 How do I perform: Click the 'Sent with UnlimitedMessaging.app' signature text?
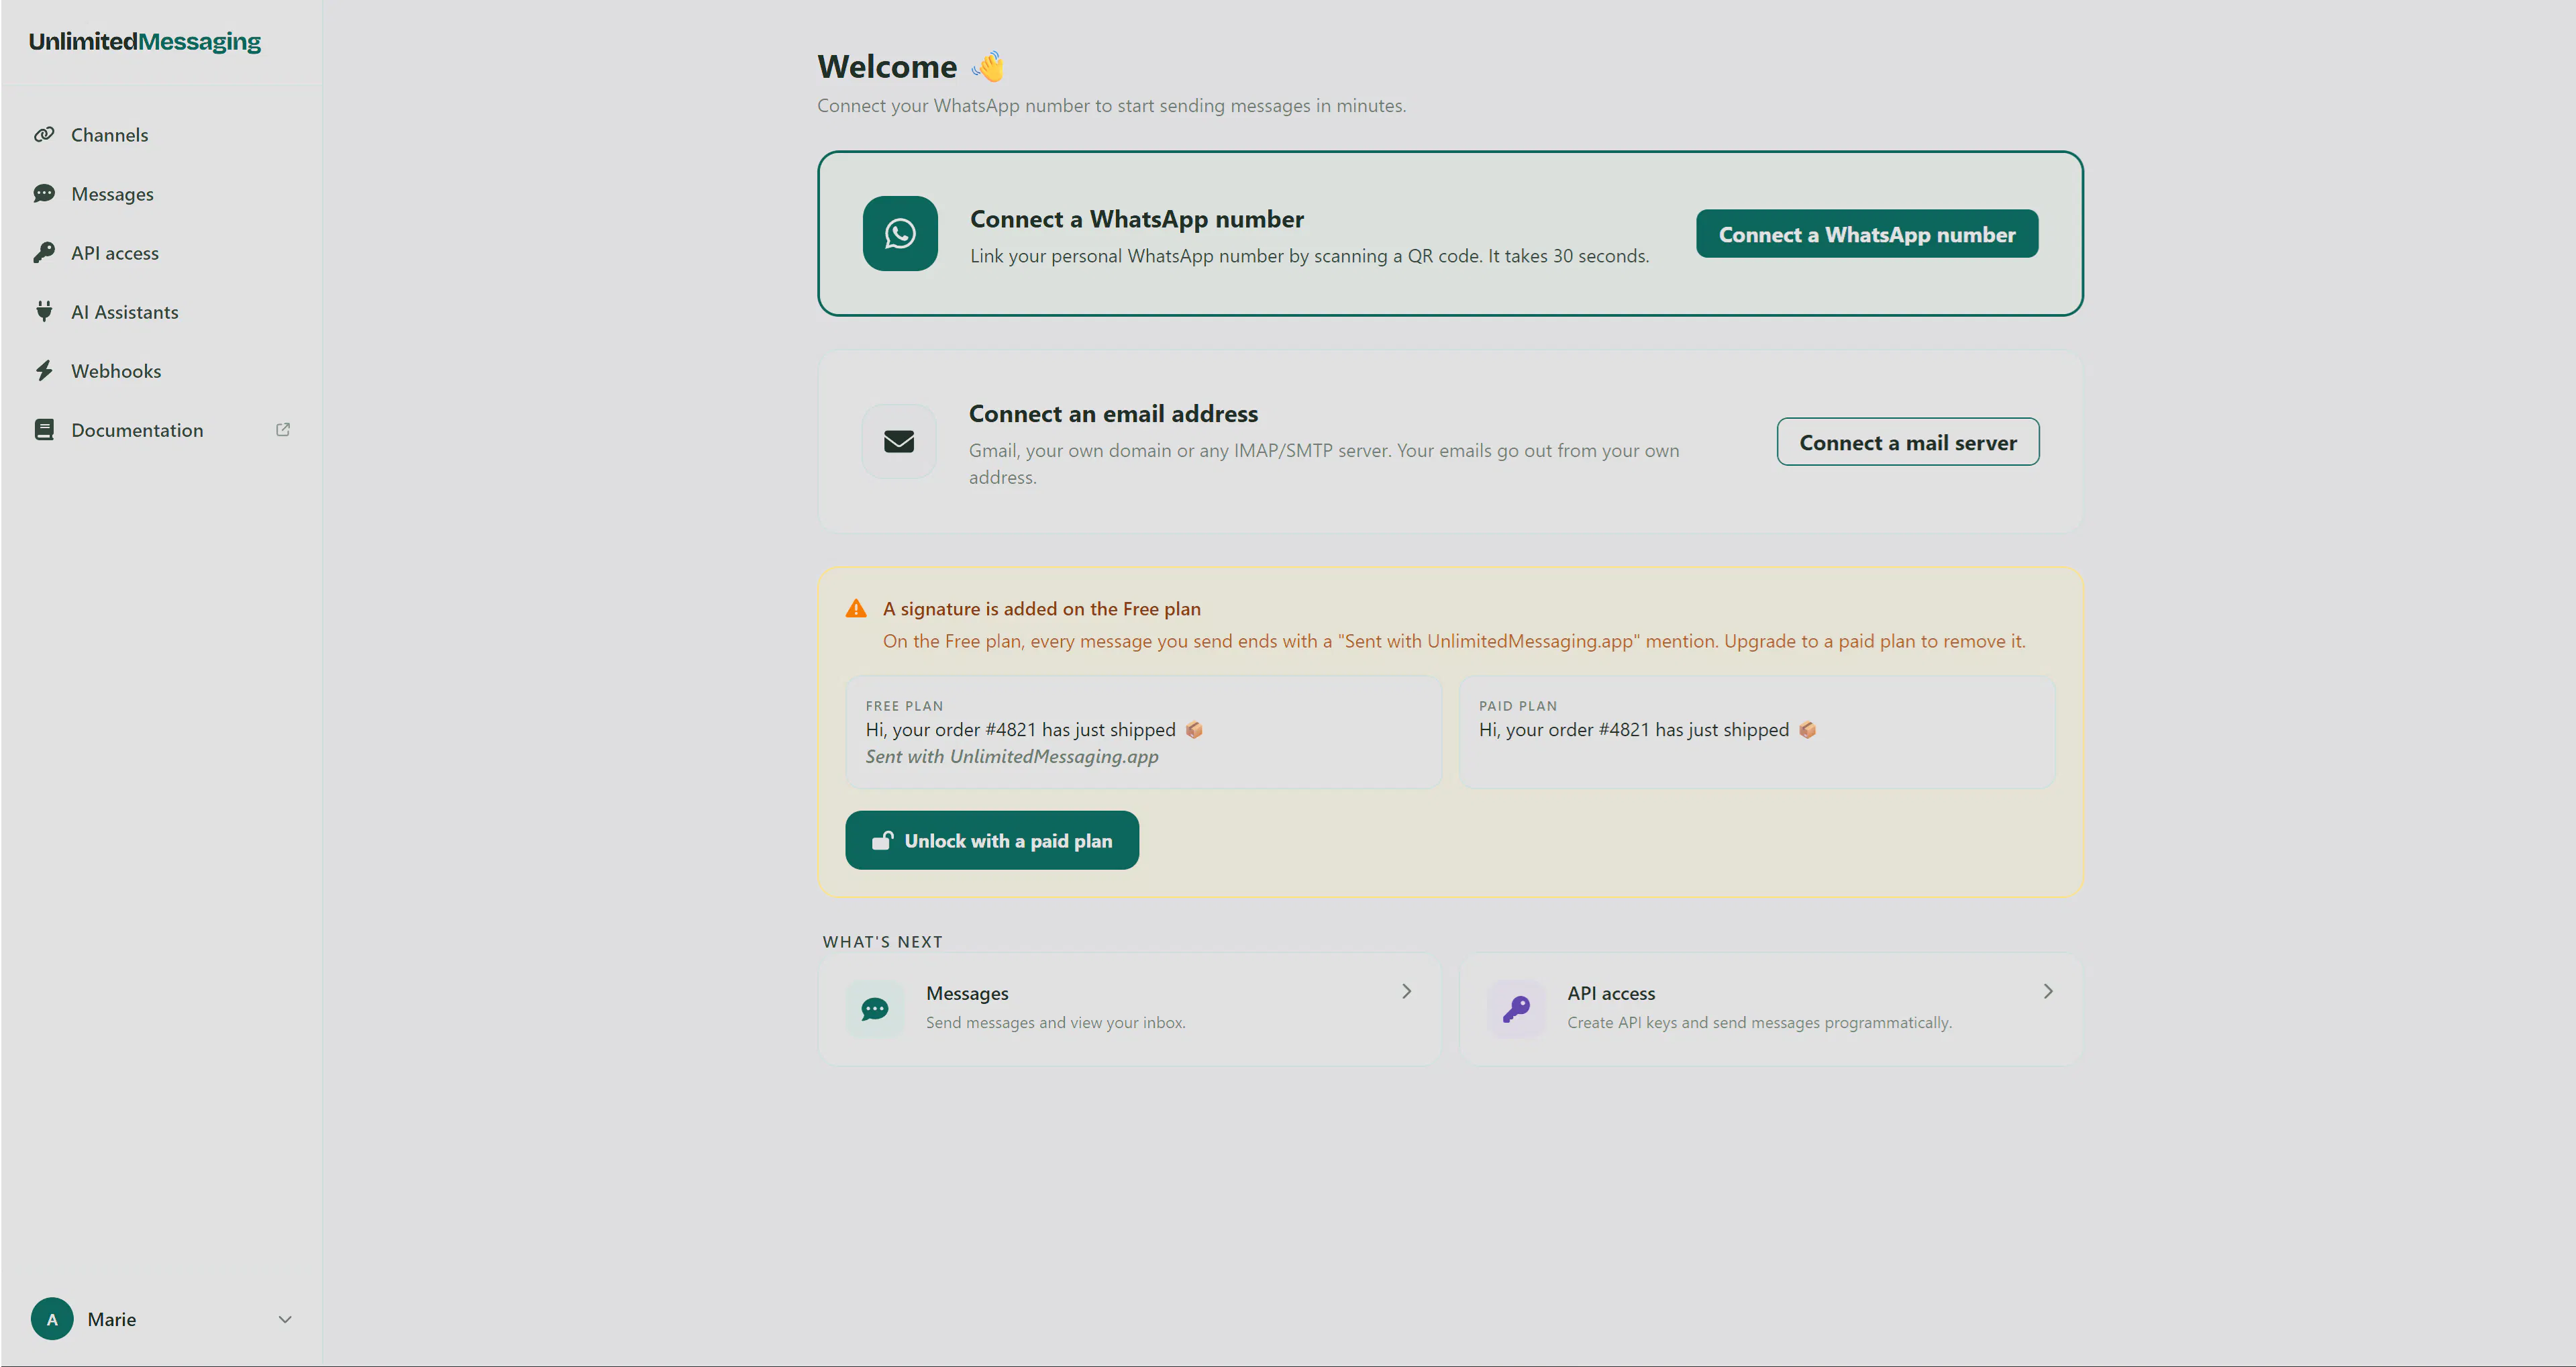click(1012, 756)
